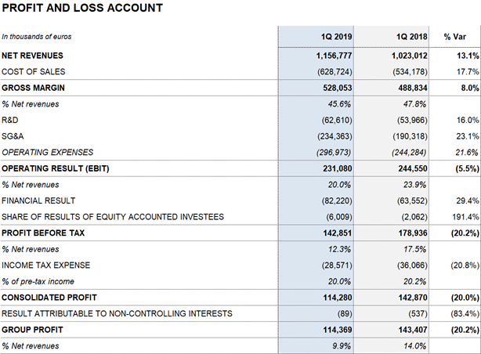Viewport: 481px width, 354px height.
Task: Click the 1,156,777 net revenues value
Action: (x=334, y=56)
